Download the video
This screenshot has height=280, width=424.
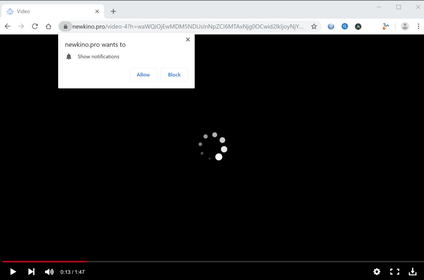[413, 272]
